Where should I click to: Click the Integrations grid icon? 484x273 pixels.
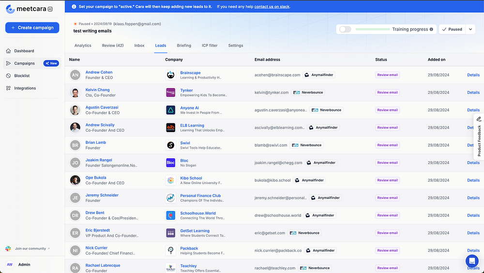(x=8, y=88)
